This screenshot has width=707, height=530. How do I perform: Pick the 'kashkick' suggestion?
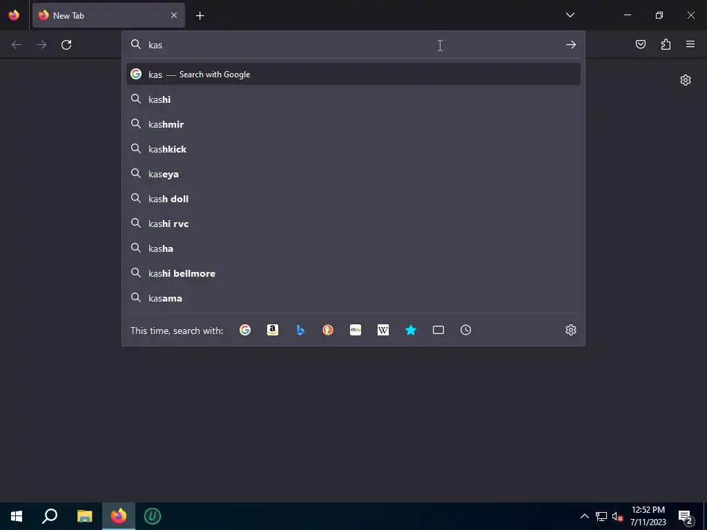coord(353,149)
